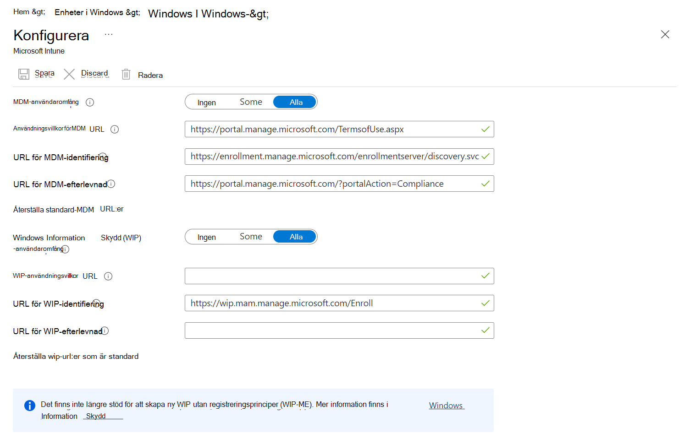Open the Windows link in the info banner
The width and height of the screenshot is (684, 444).
[447, 406]
